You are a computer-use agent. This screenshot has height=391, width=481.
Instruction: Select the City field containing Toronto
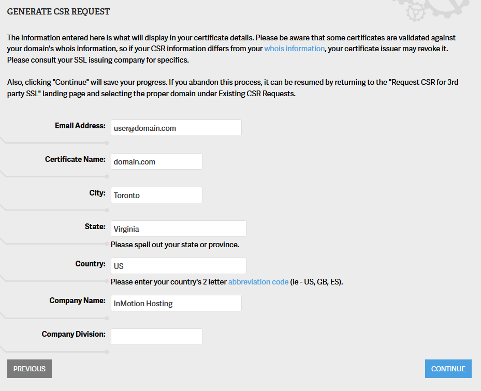click(156, 195)
